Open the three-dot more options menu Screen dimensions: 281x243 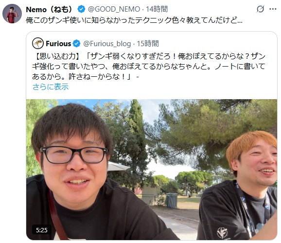[273, 9]
